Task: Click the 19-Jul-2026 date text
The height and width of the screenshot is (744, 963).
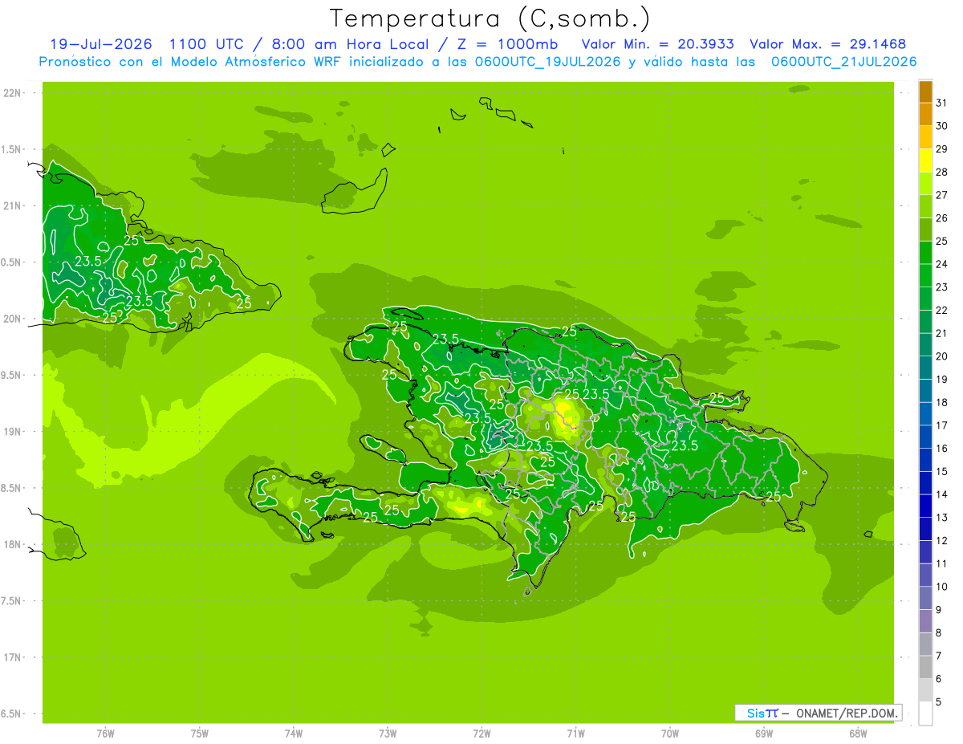Action: click(100, 44)
